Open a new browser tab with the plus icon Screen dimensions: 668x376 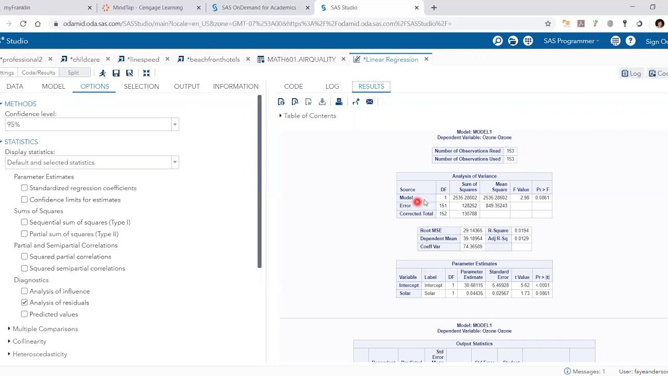[x=434, y=7]
